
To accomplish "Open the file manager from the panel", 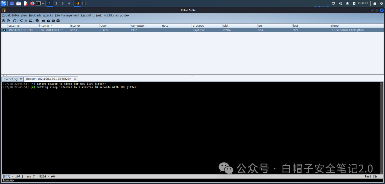I will (x=19, y=4).
